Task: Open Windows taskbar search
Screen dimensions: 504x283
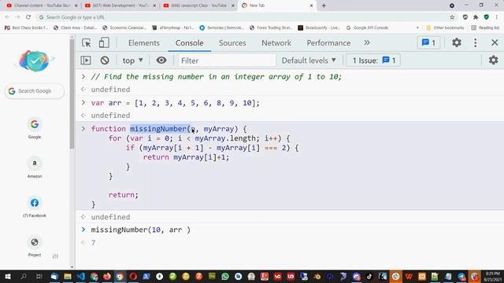Action: (x=23, y=277)
